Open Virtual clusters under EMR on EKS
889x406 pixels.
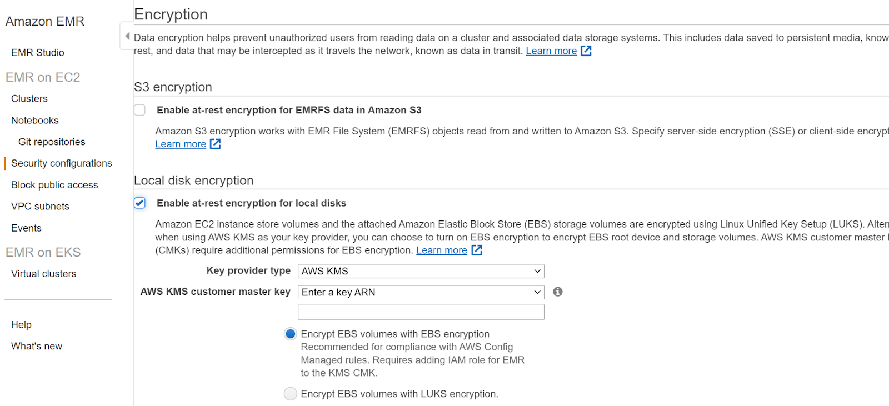click(x=43, y=274)
